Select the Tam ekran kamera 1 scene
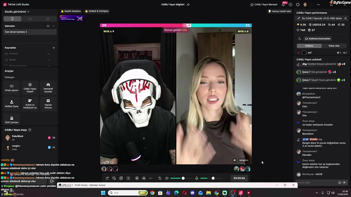Image resolution: width=351 pixels, height=197 pixels. coord(30,32)
